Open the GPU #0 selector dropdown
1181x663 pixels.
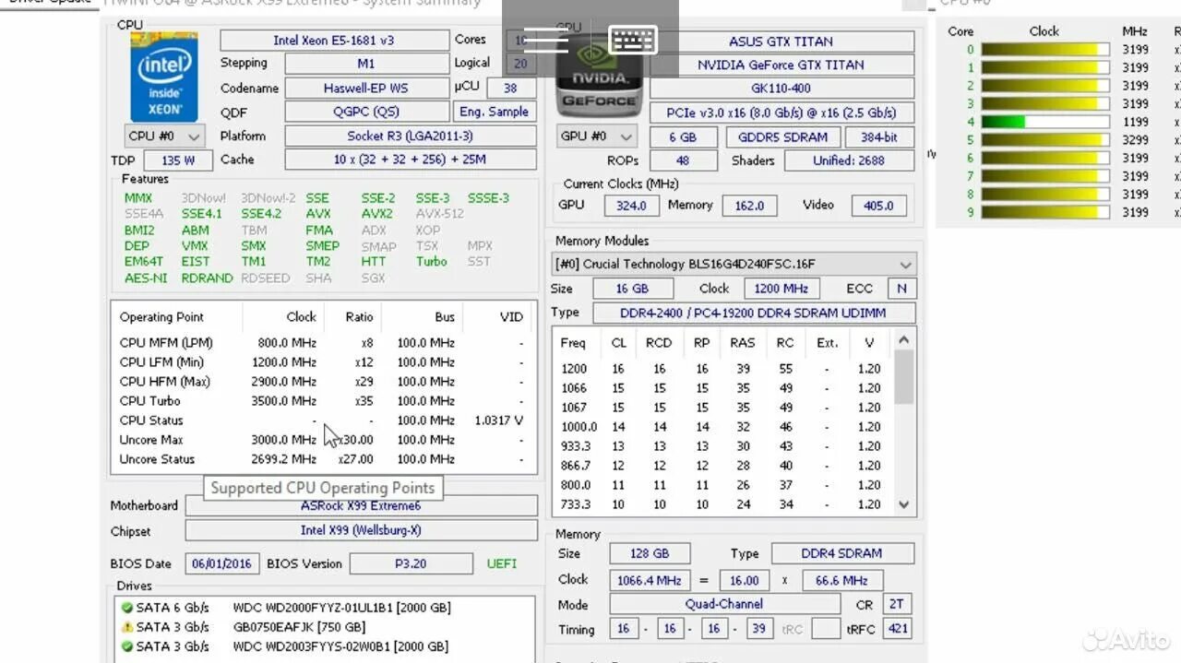pyautogui.click(x=597, y=136)
